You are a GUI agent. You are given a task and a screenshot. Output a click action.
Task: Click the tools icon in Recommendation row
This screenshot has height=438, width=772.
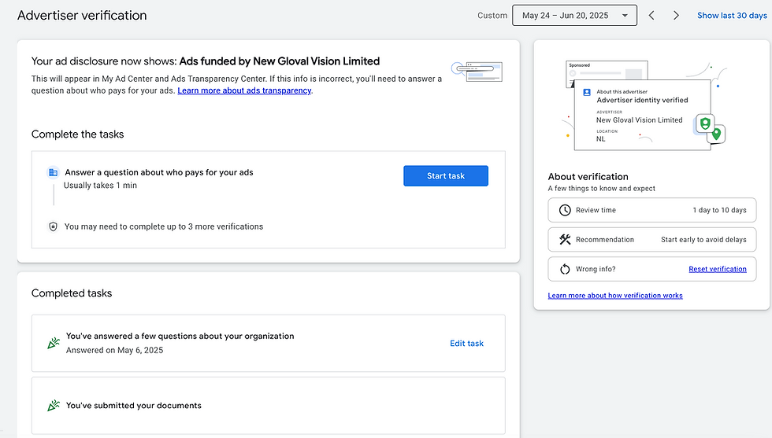pyautogui.click(x=565, y=239)
